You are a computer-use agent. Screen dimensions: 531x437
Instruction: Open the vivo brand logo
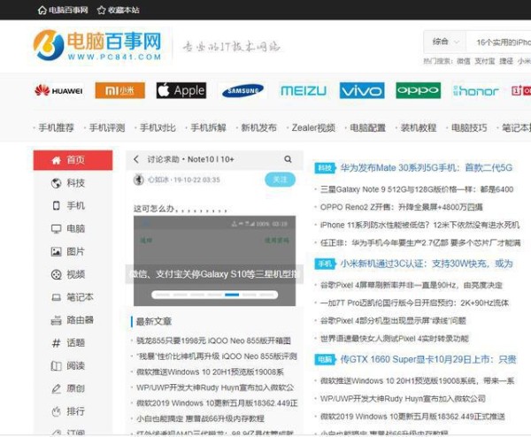(362, 90)
